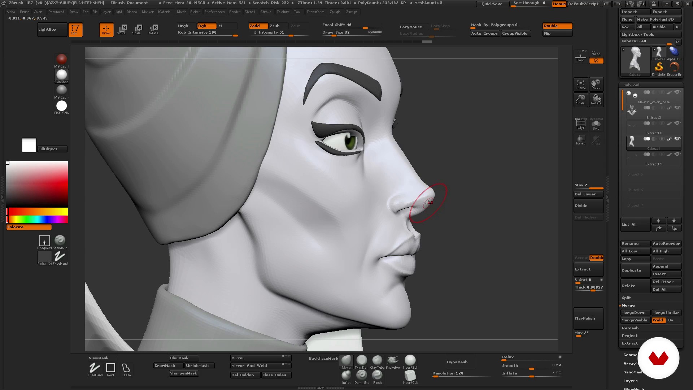This screenshot has width=693, height=390.
Task: Hide the Extract3 subtool via eye icon
Action: pyautogui.click(x=677, y=108)
